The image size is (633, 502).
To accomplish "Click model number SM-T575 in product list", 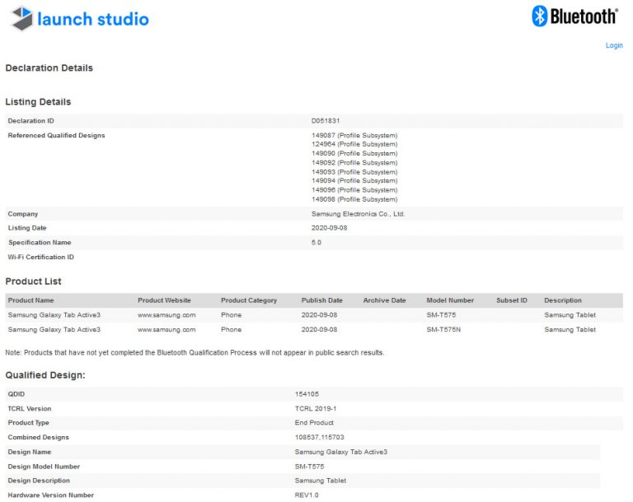I will (441, 314).
